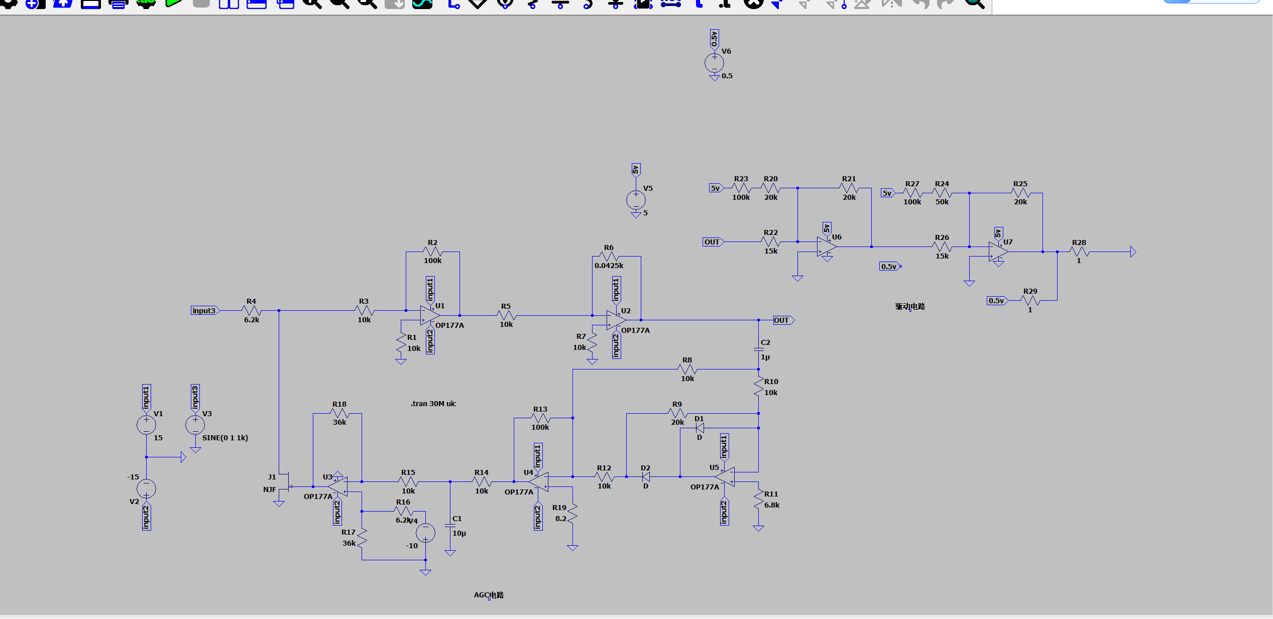Select resistor R18 36k
1273x619 pixels.
(x=339, y=413)
